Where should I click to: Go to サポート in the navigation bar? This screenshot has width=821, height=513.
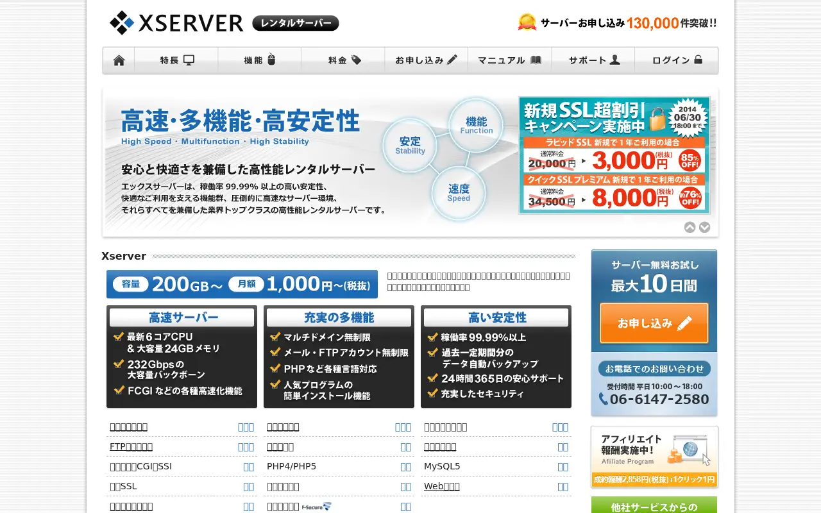[593, 60]
